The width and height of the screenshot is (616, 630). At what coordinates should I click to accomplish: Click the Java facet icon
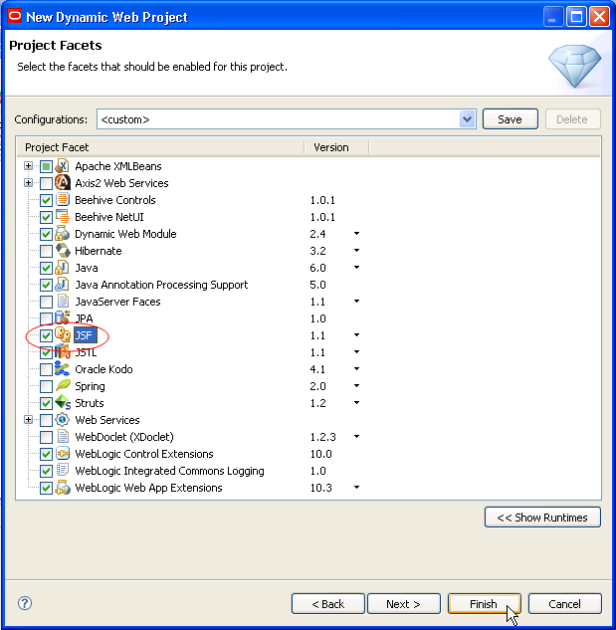63,267
